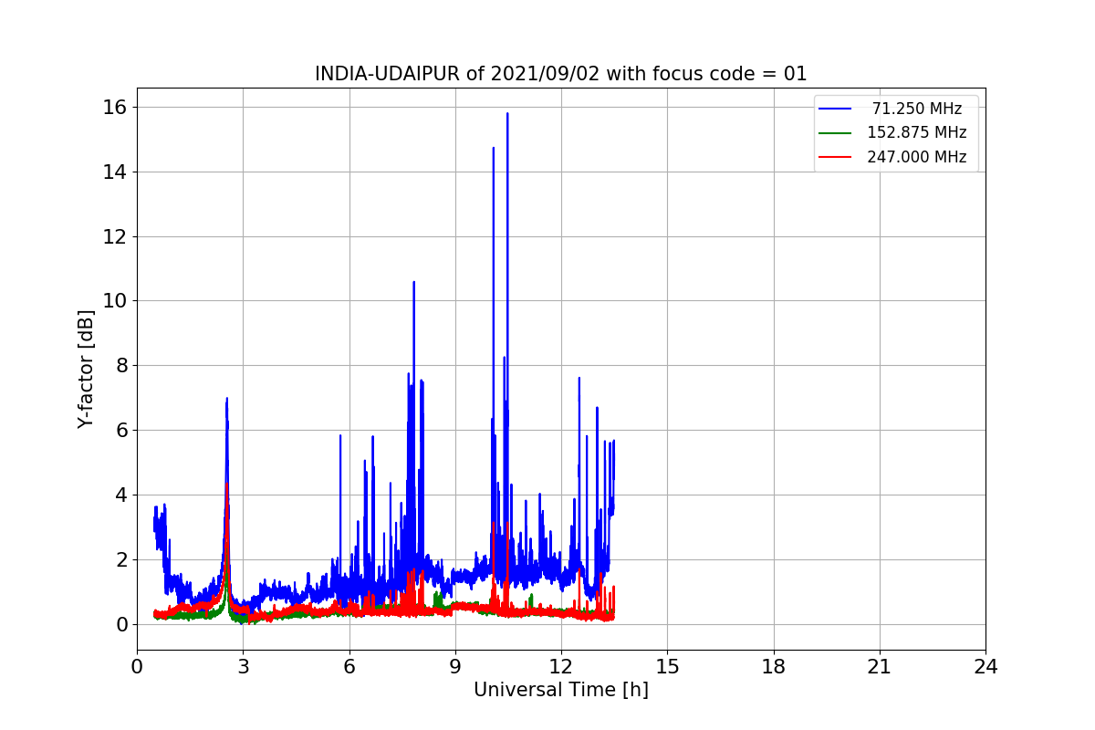Screen dimensions: 1095x730
Task: Click the green line swatch in legend
Action: pos(835,132)
